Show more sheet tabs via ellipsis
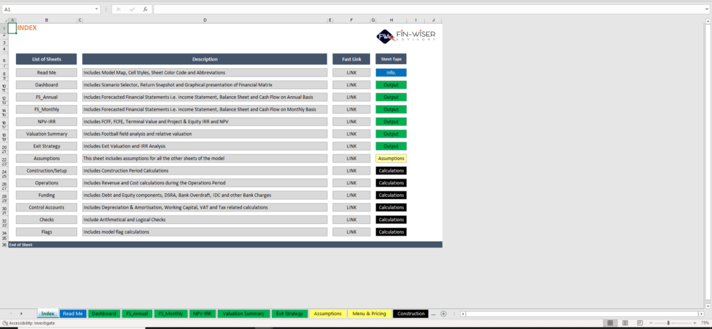712x329 pixels. [x=434, y=314]
